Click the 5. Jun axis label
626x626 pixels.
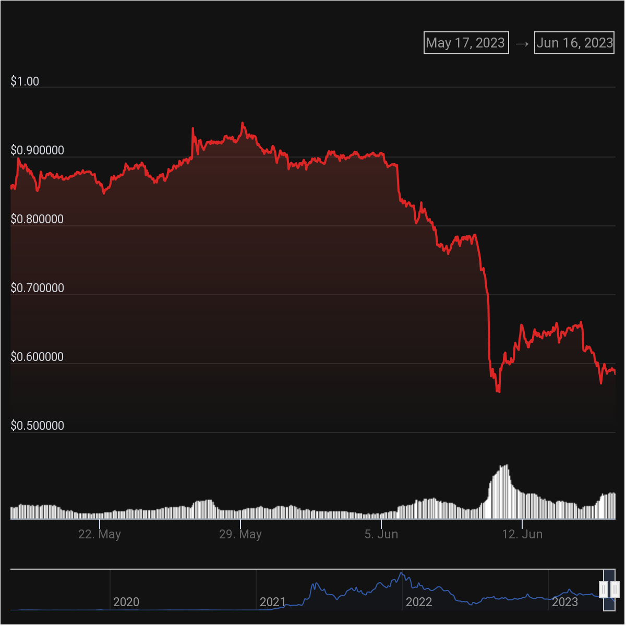[x=382, y=534]
